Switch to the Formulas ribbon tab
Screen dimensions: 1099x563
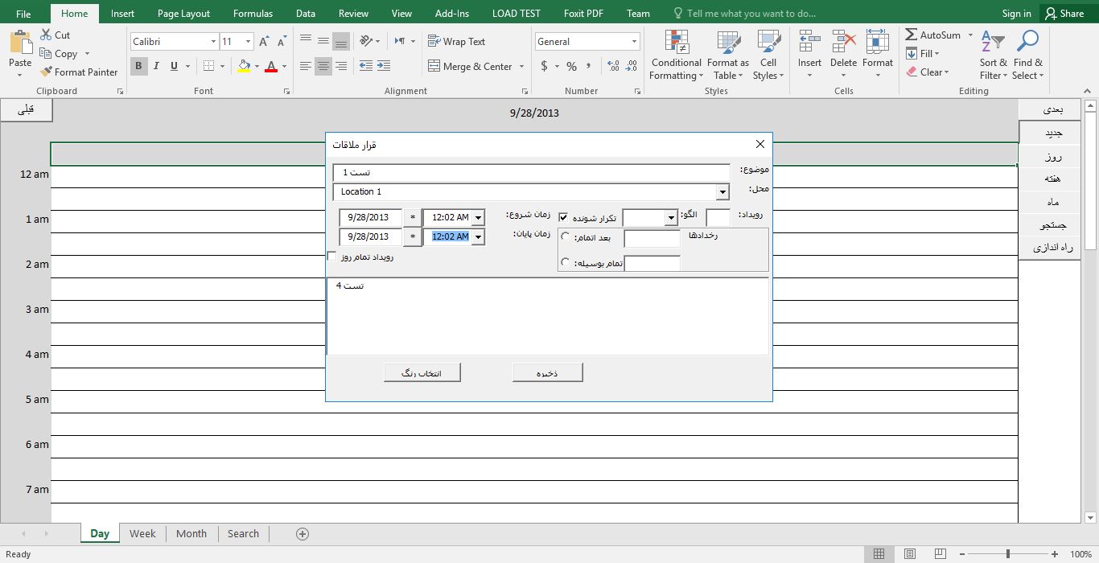pyautogui.click(x=253, y=13)
